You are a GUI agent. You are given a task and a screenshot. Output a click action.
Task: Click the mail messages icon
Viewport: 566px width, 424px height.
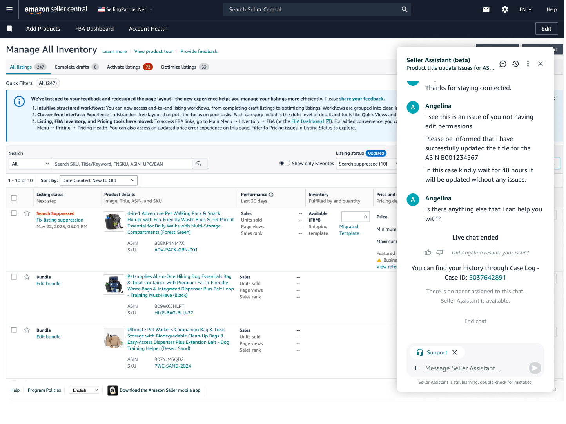486,9
